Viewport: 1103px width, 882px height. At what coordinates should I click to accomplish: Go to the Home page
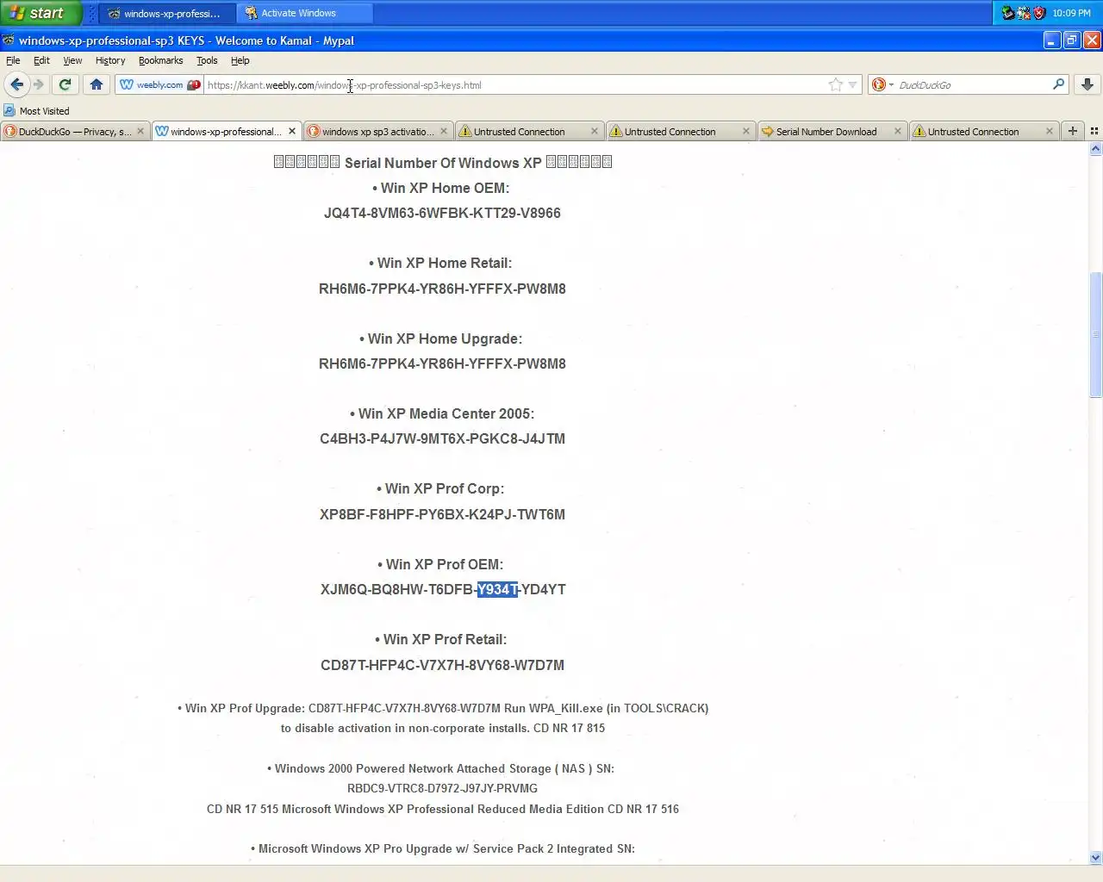[x=97, y=84]
